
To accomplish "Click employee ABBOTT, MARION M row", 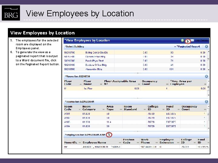I will click(x=137, y=147).
